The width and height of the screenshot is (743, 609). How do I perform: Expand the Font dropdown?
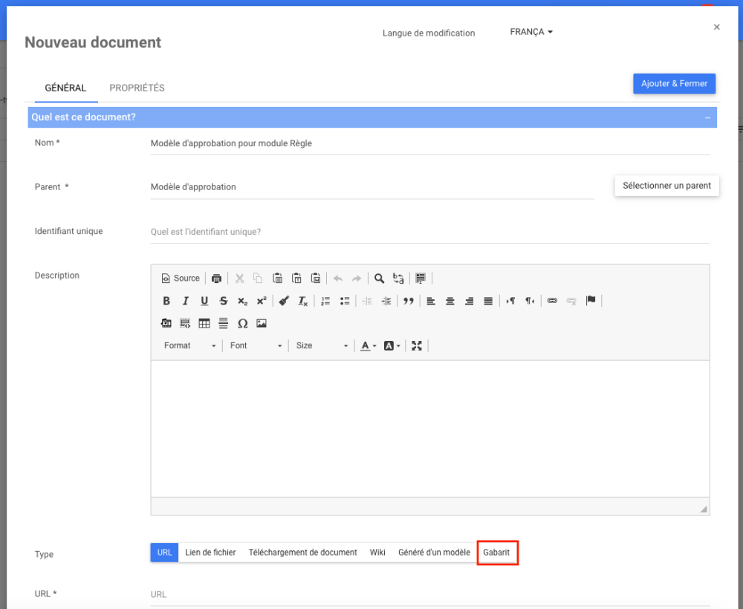click(x=256, y=345)
